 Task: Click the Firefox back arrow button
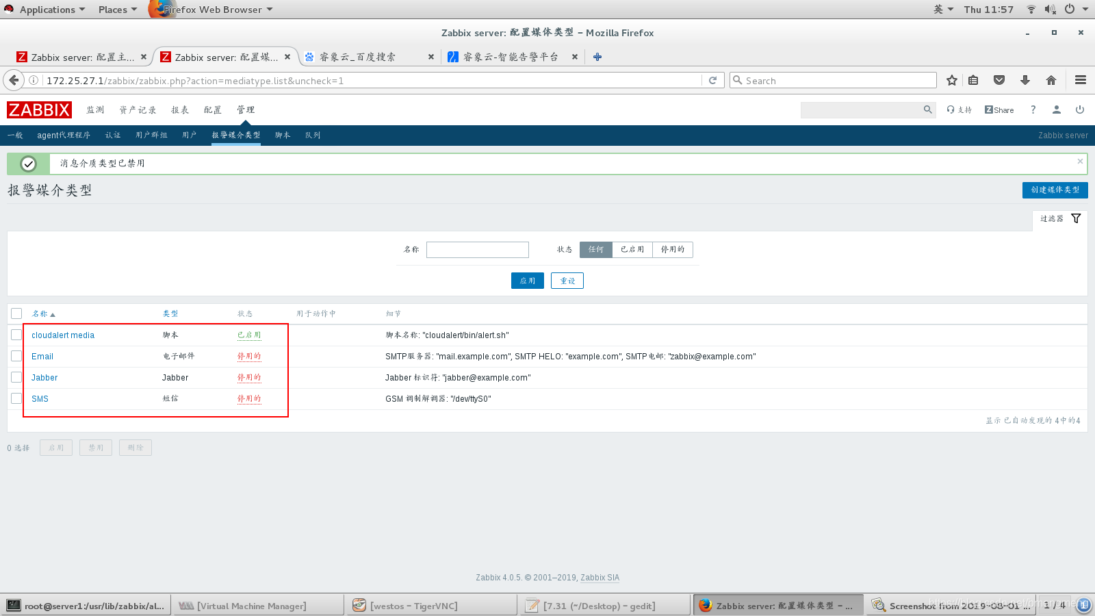pyautogui.click(x=14, y=80)
